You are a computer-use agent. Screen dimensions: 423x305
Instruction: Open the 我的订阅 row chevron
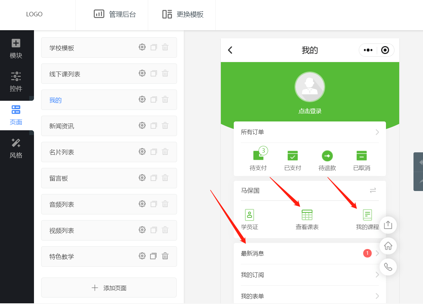[x=377, y=274]
